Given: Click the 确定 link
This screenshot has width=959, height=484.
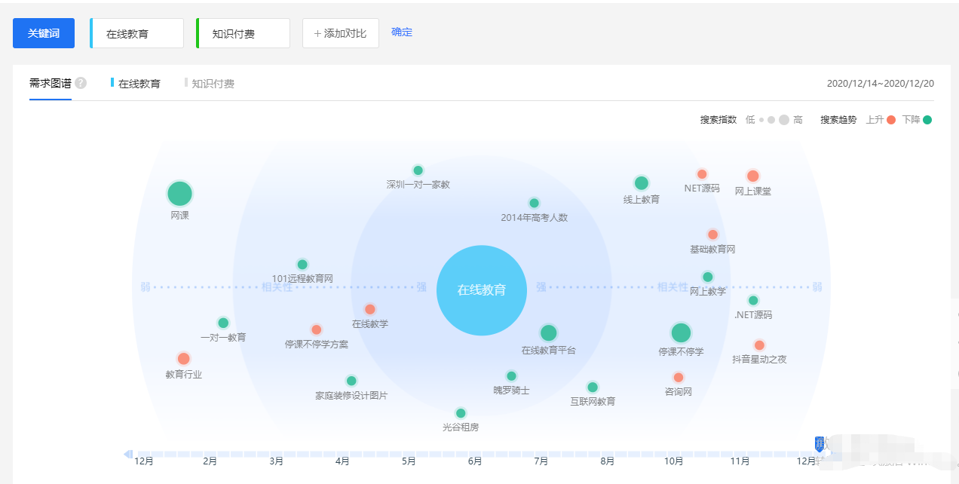Looking at the screenshot, I should pyautogui.click(x=402, y=32).
